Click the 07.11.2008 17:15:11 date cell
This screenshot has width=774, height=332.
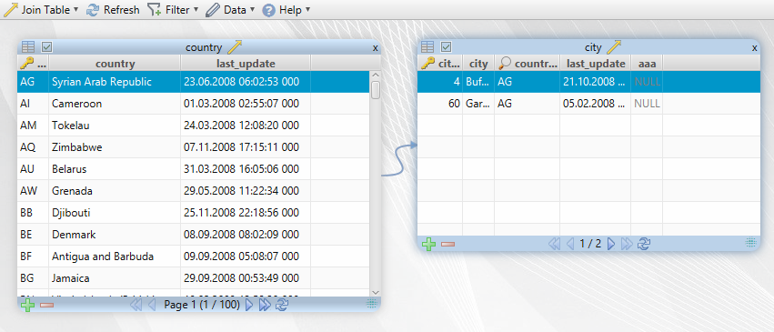point(246,147)
